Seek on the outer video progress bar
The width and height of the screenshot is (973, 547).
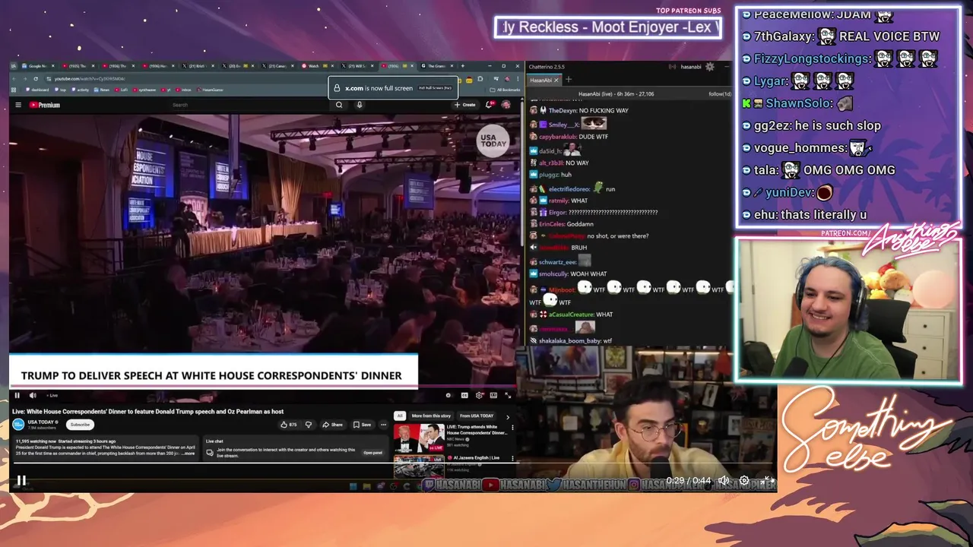391,463
